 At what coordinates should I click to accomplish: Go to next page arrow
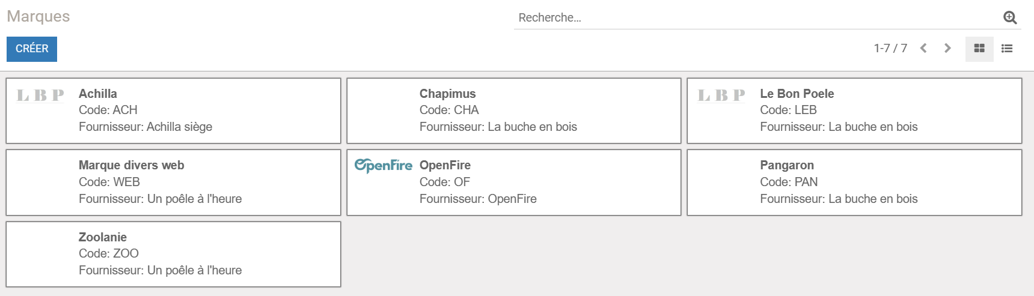[947, 48]
